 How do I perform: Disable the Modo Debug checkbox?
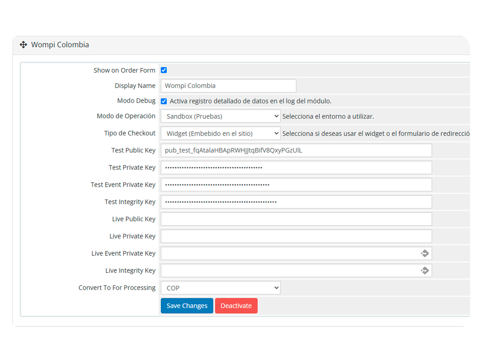point(164,101)
